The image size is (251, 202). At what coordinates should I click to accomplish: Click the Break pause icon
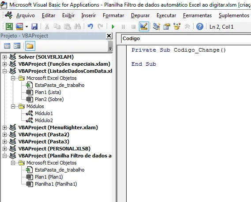tap(123, 26)
